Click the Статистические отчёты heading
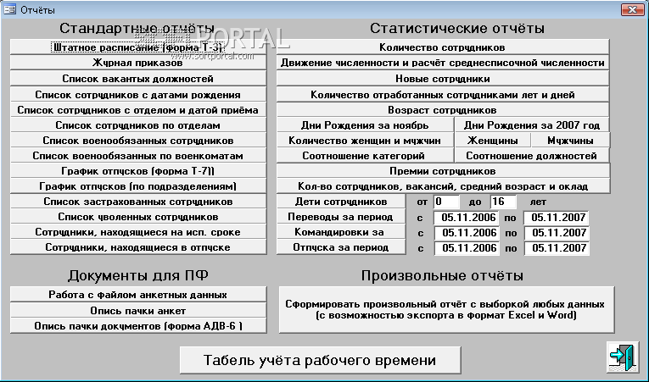The image size is (649, 382). 457,28
